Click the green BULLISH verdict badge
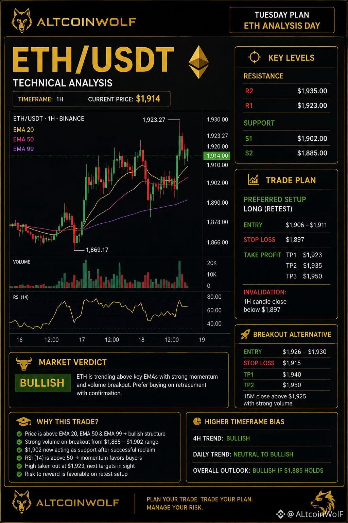The height and width of the screenshot is (523, 348). pos(42,383)
